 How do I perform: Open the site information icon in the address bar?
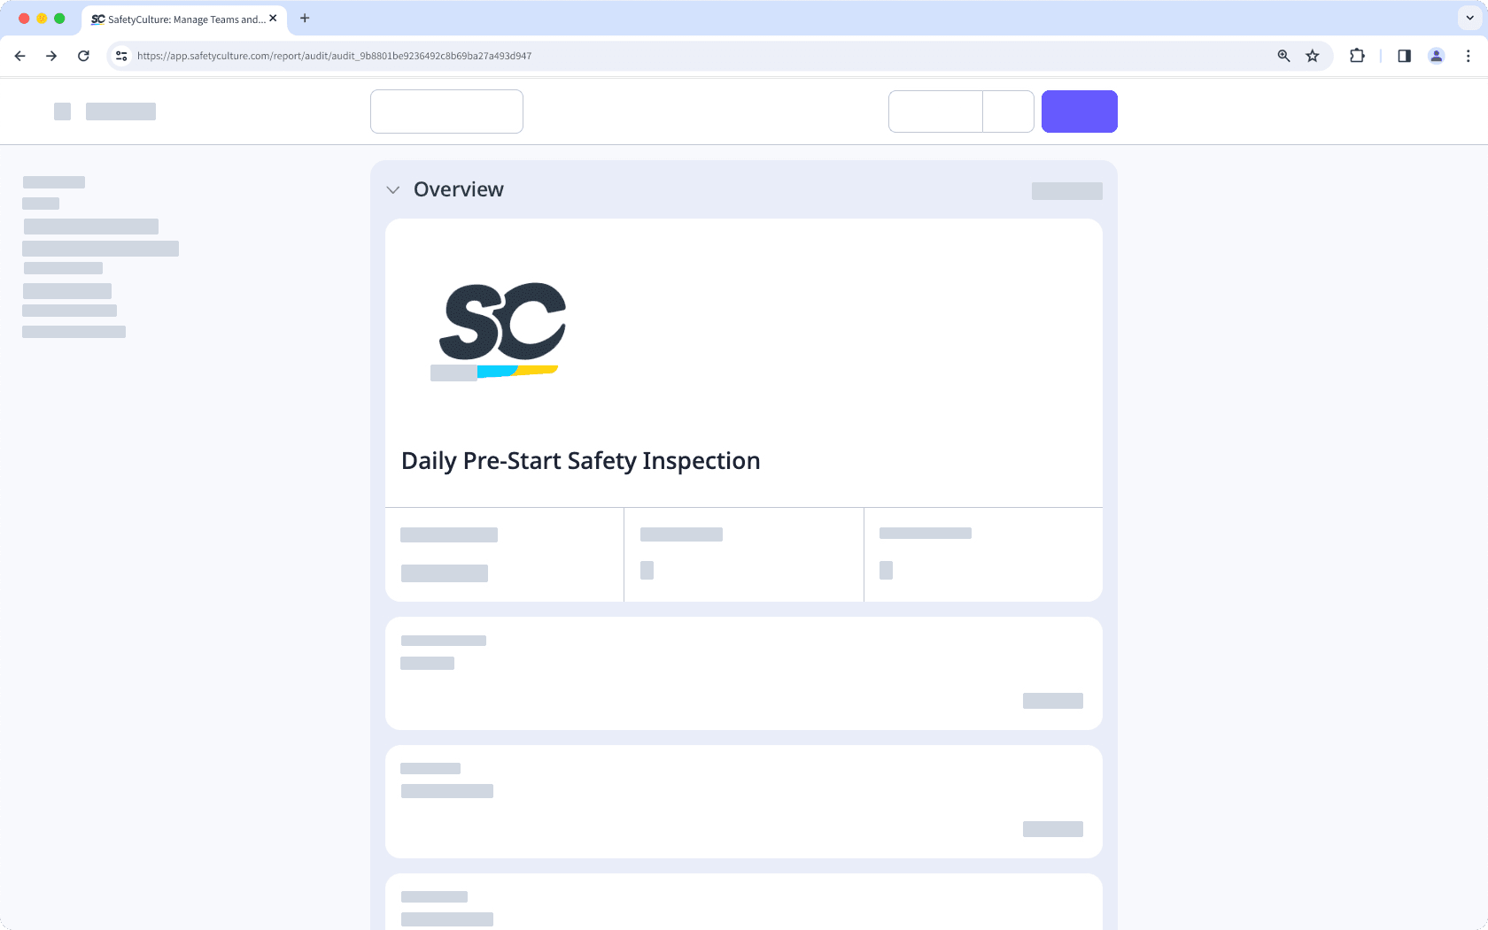tap(120, 56)
